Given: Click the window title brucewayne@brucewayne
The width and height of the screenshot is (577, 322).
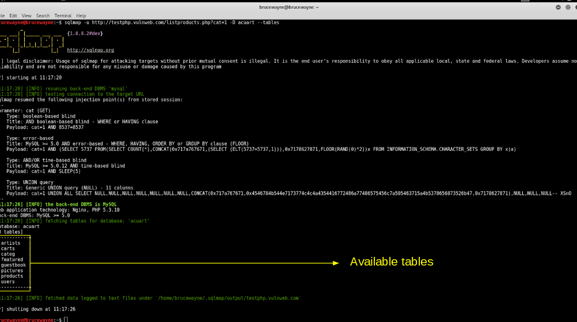Looking at the screenshot, I should 289,7.
